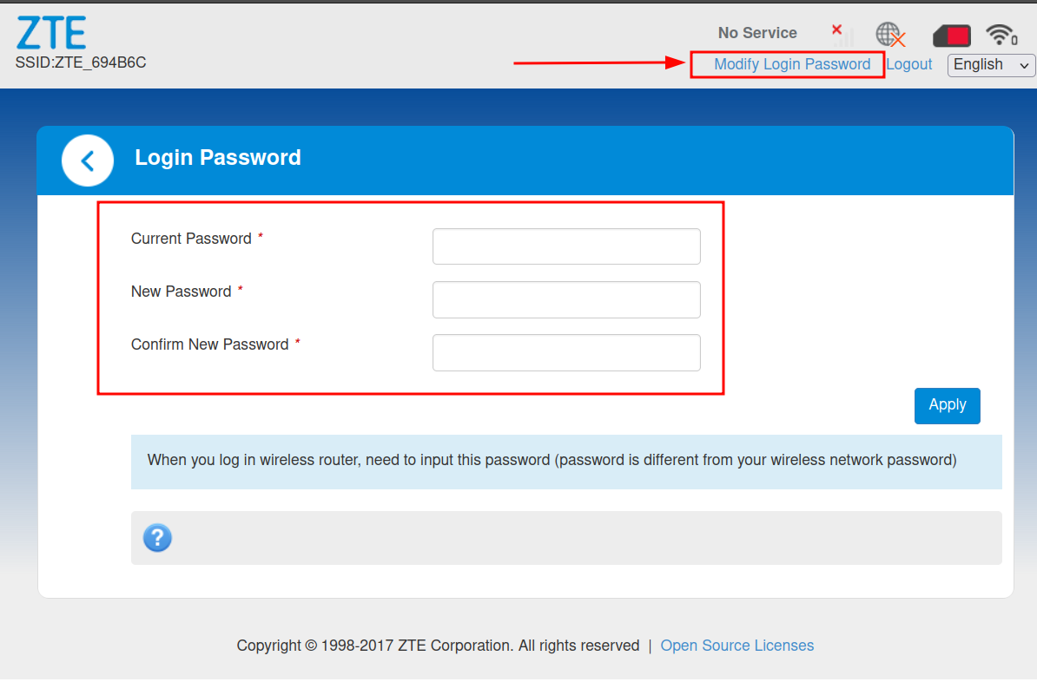1037x682 pixels.
Task: Click the No Service status text
Action: 756,32
